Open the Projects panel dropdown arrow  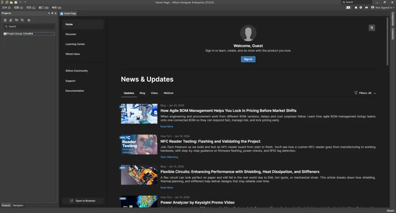click(49, 13)
